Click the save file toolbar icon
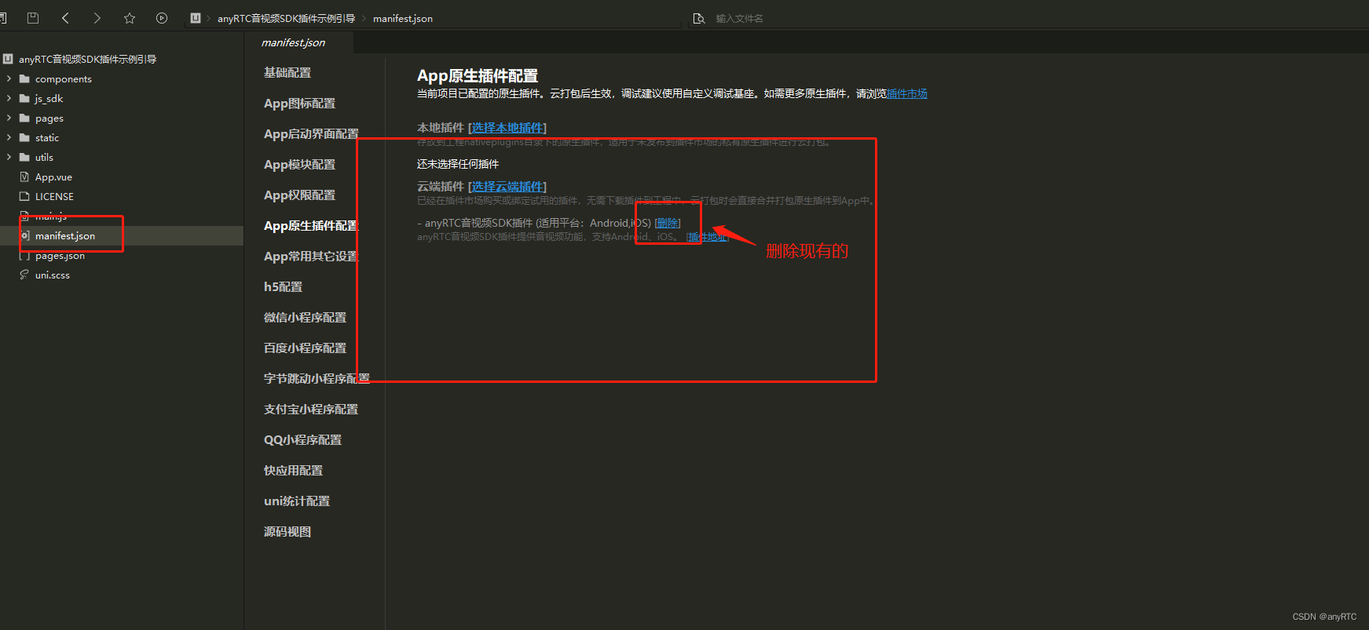The width and height of the screenshot is (1369, 630). [x=33, y=18]
